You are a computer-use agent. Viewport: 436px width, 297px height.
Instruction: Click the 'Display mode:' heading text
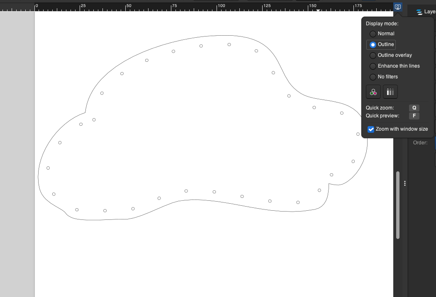[382, 24]
